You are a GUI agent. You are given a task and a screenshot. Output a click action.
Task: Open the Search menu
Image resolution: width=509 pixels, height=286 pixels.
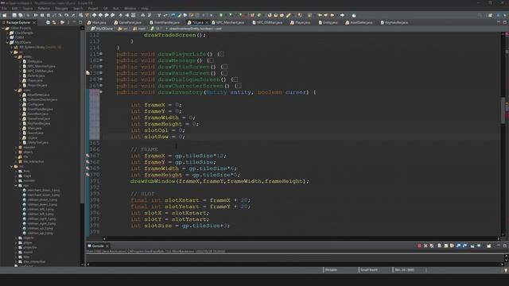pos(78,9)
